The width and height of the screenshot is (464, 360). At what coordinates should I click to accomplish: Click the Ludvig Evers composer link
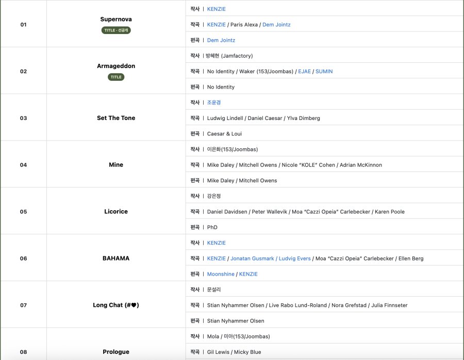[x=294, y=259]
